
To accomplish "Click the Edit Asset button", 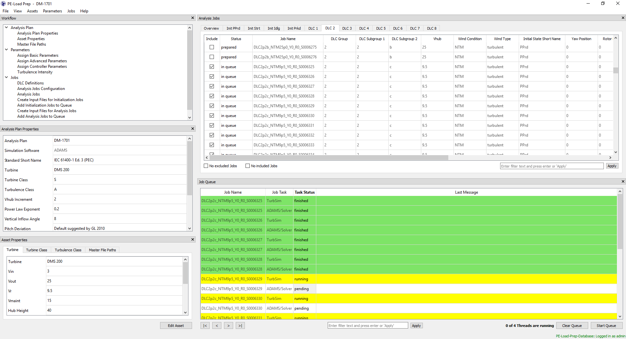I will (x=176, y=326).
